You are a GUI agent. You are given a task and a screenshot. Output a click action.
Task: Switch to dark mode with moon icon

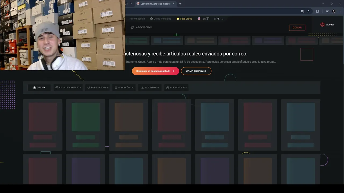click(x=218, y=19)
